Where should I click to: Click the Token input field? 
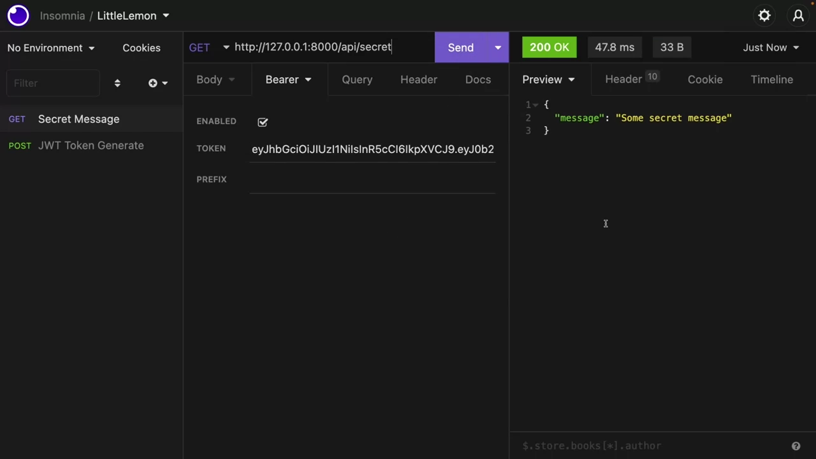pos(372,149)
